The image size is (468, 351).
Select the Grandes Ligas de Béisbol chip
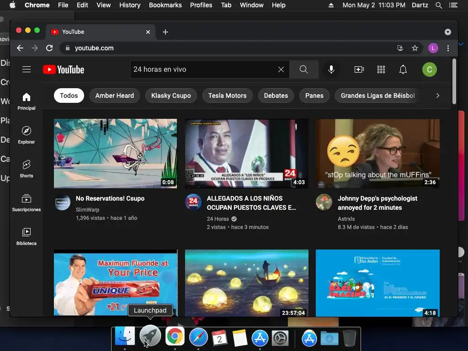point(378,96)
